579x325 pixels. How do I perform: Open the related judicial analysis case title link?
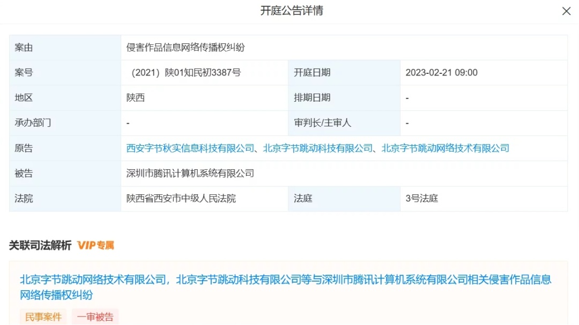[x=285, y=287]
